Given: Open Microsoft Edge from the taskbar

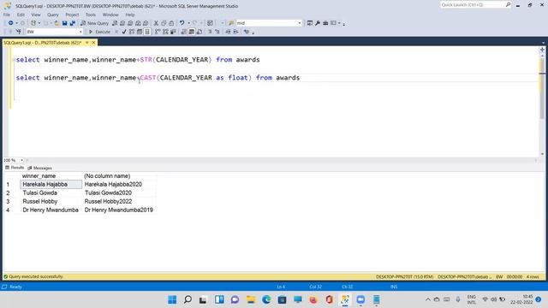Looking at the screenshot, I should click(x=266, y=299).
